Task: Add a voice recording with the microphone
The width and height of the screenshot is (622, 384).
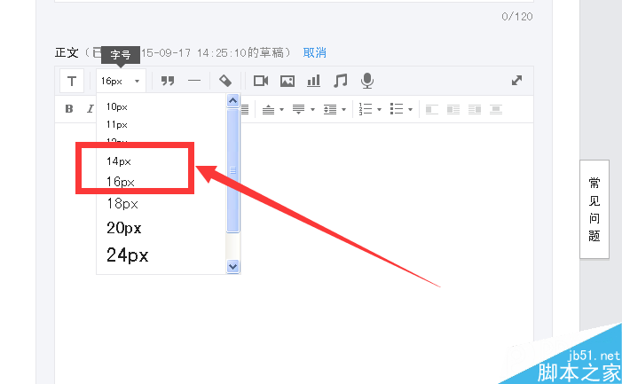Action: coord(366,81)
